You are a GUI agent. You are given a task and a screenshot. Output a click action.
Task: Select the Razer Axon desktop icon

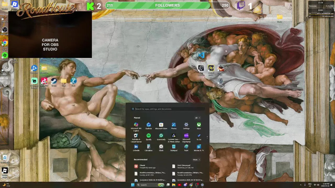[x=4, y=56]
